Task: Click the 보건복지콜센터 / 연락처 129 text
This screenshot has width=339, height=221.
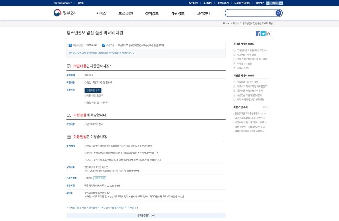Action: [x=97, y=193]
